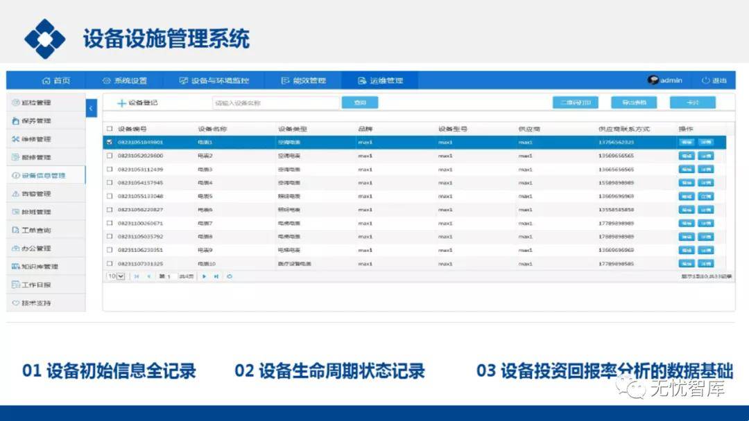Switch to the 能效管理 tab
749x421 pixels.
tap(303, 80)
